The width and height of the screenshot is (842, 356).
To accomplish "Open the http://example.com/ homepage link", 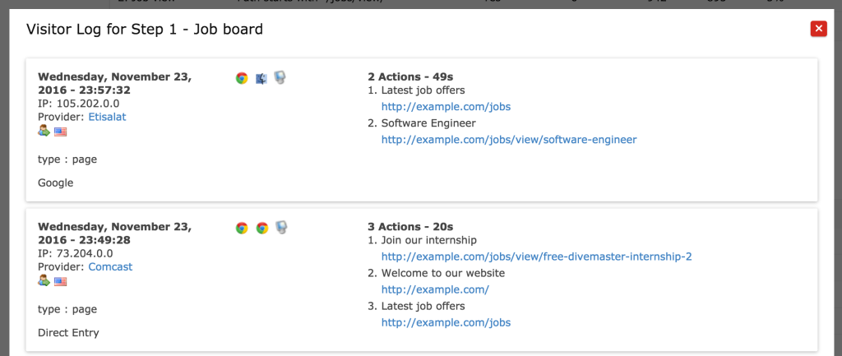I will [x=435, y=289].
